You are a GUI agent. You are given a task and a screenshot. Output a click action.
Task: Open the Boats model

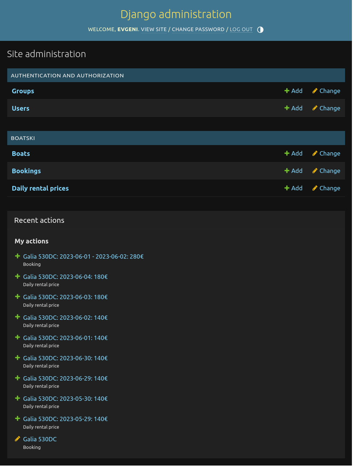(21, 154)
